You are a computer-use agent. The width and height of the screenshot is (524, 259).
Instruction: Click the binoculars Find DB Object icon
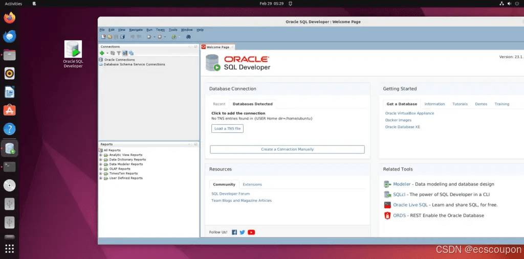tap(188, 37)
